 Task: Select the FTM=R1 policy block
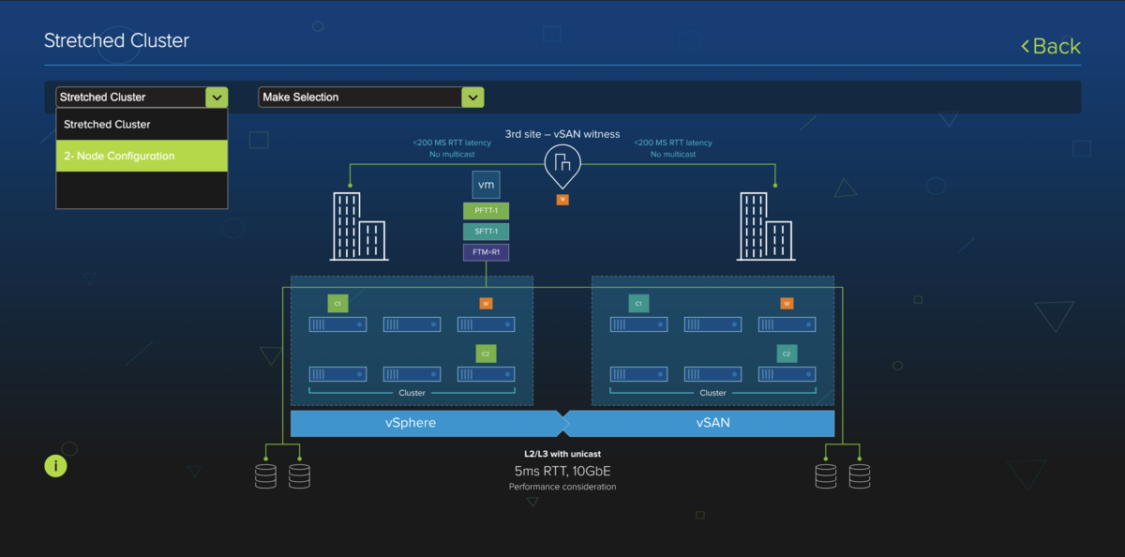486,252
